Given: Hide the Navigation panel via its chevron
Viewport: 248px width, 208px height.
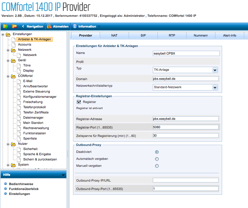Looking at the screenshot, I should tap(23, 26).
